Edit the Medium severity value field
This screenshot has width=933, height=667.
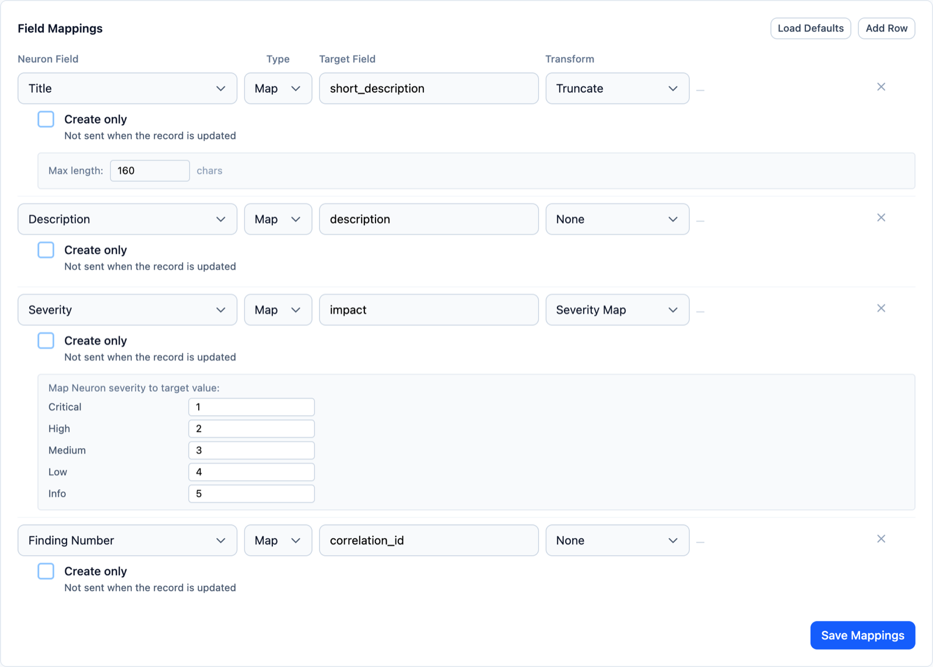click(x=251, y=450)
